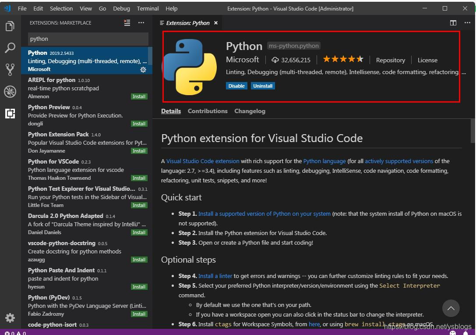Open the Search view in activity bar
The height and width of the screenshot is (335, 476).
[10, 48]
